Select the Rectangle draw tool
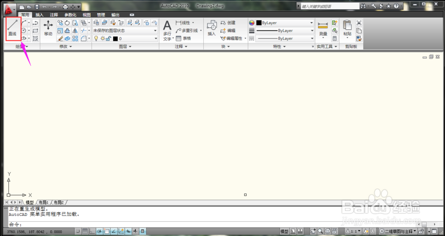The height and width of the screenshot is (236, 445). tap(36, 31)
